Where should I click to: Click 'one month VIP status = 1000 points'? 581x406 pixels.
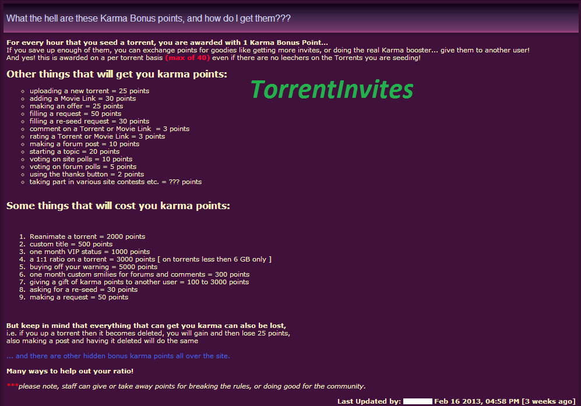pyautogui.click(x=90, y=252)
